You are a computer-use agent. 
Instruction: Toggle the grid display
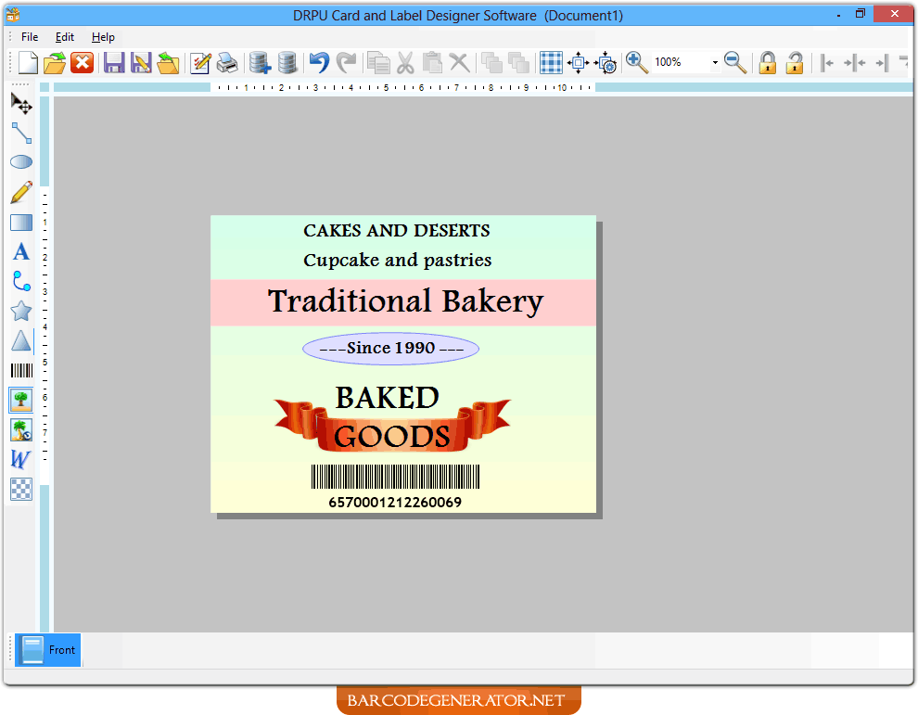click(x=551, y=63)
